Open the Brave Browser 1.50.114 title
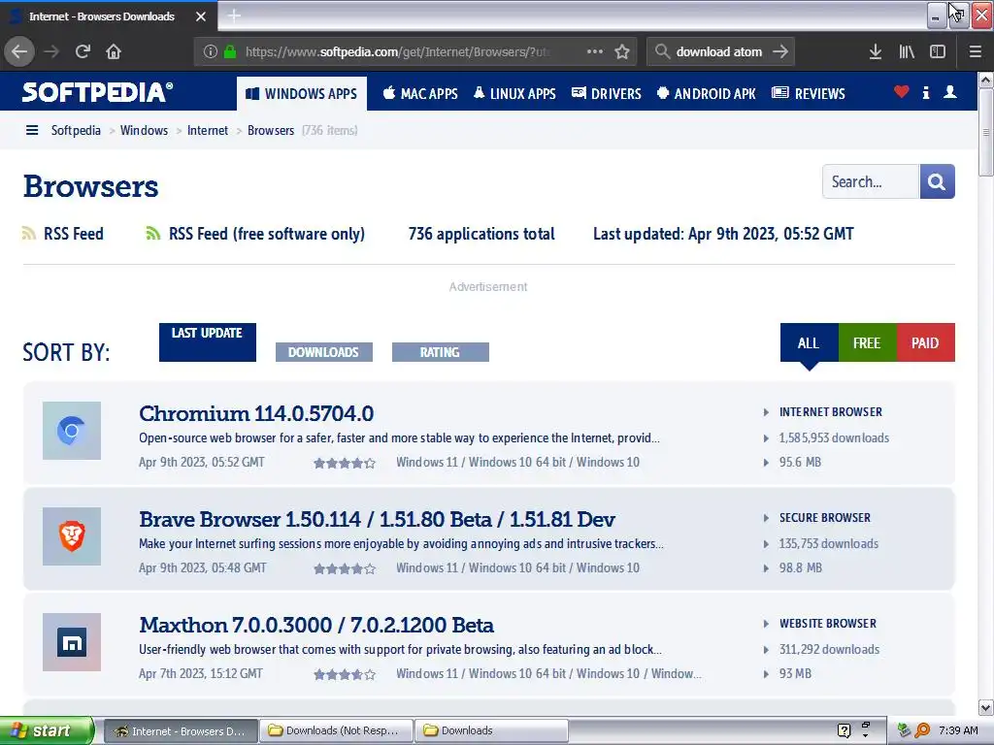Screen dimensions: 994x745 pyautogui.click(x=378, y=519)
